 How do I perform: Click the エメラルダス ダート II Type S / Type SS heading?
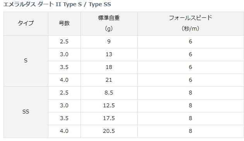click(57, 4)
